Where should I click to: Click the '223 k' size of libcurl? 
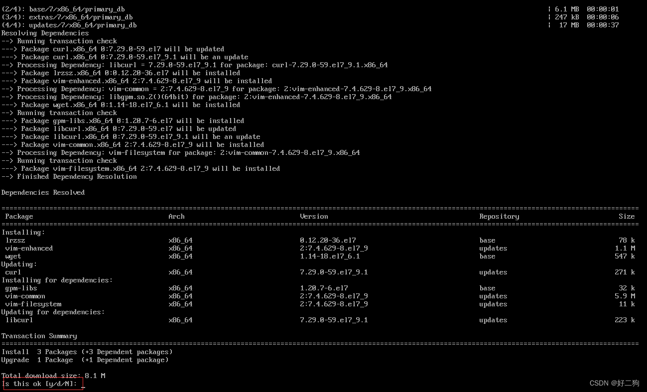tap(625, 320)
